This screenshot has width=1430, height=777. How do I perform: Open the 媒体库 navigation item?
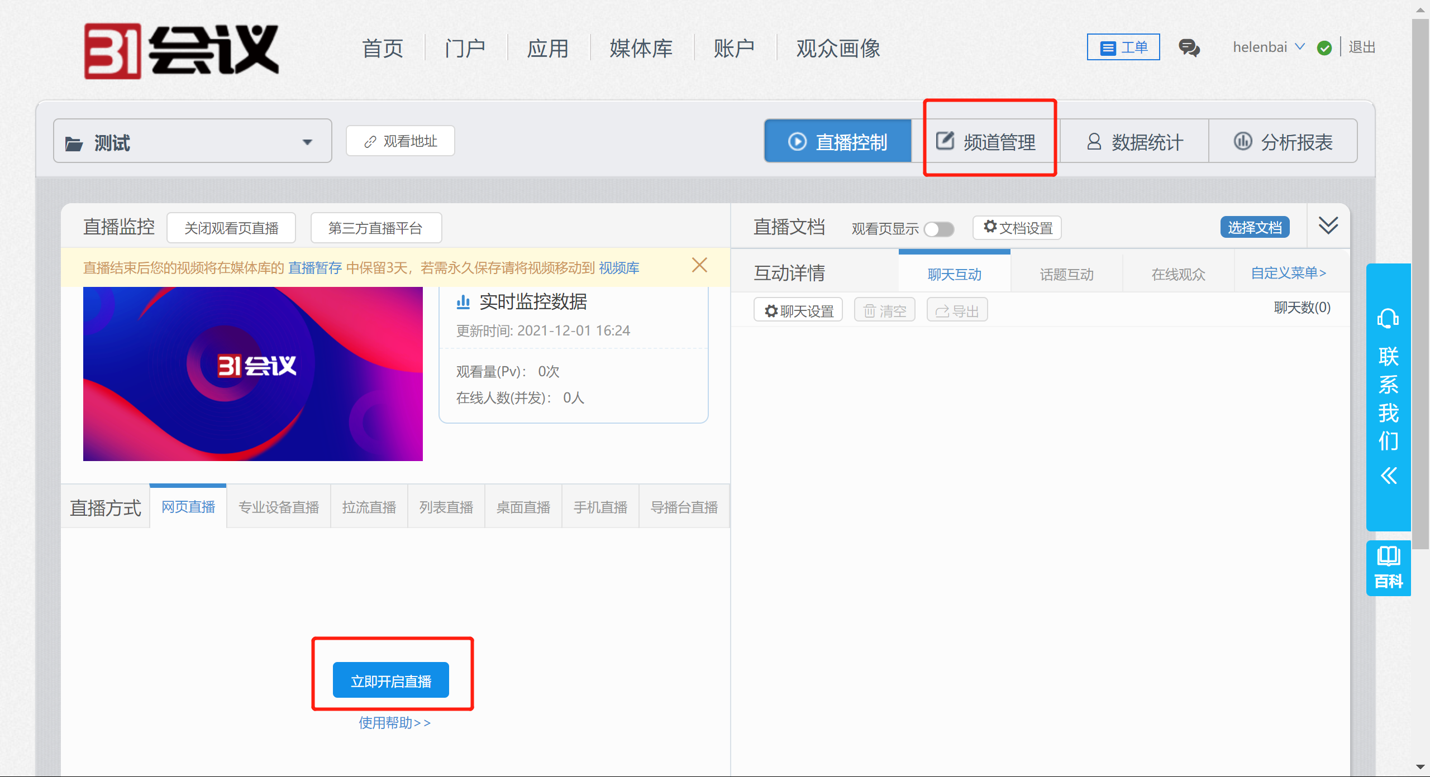tap(641, 49)
